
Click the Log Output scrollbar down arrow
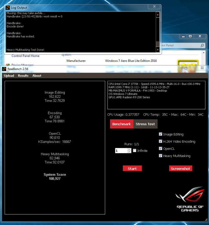[x=158, y=49]
